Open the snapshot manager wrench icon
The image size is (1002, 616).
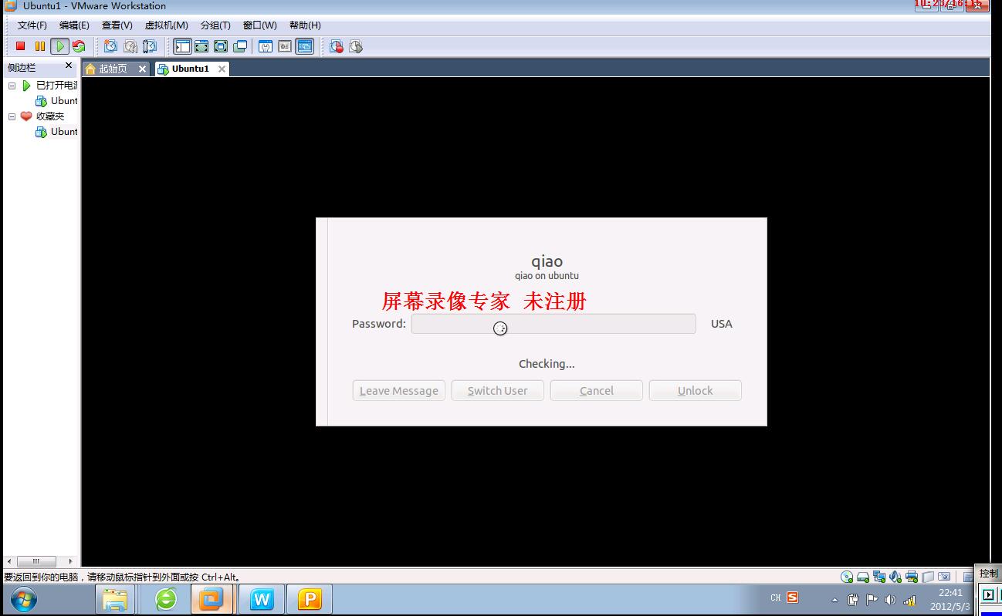[150, 46]
